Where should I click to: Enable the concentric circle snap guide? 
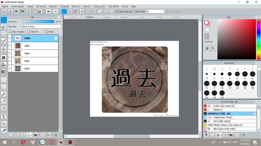coord(94,11)
